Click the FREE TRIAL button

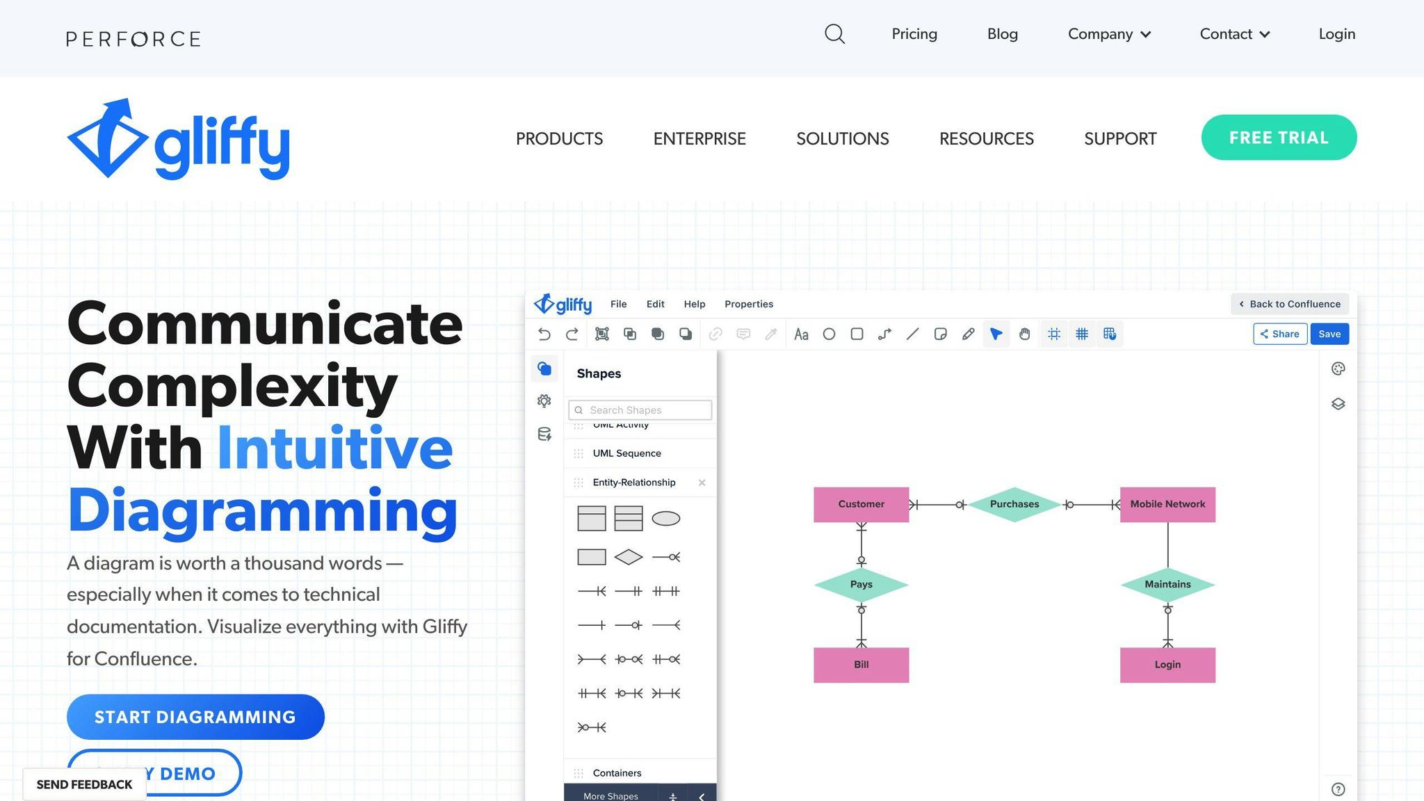pos(1278,138)
